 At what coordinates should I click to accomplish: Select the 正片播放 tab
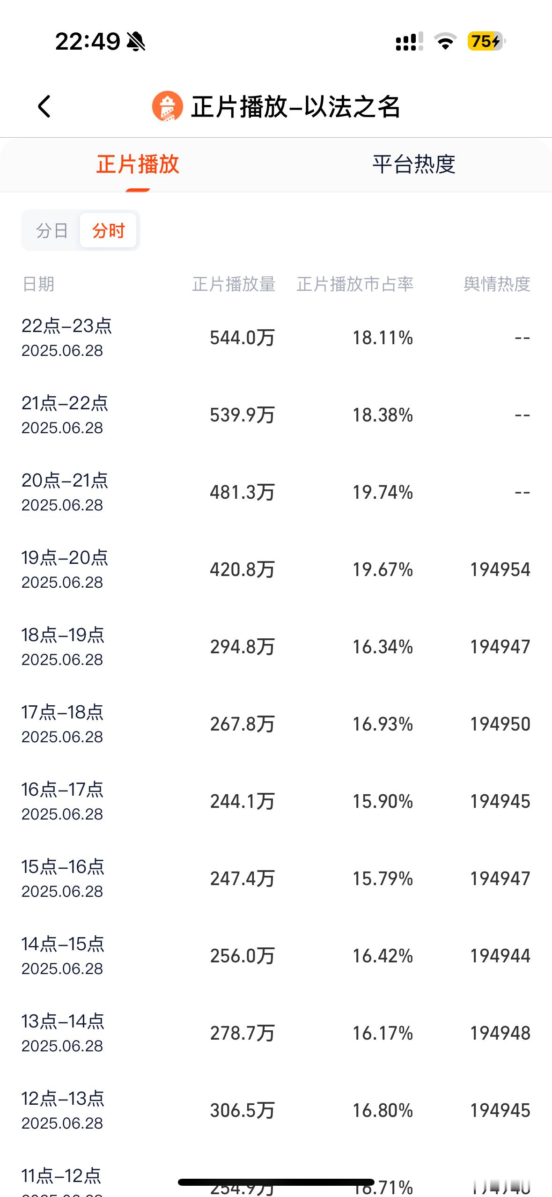[138, 164]
